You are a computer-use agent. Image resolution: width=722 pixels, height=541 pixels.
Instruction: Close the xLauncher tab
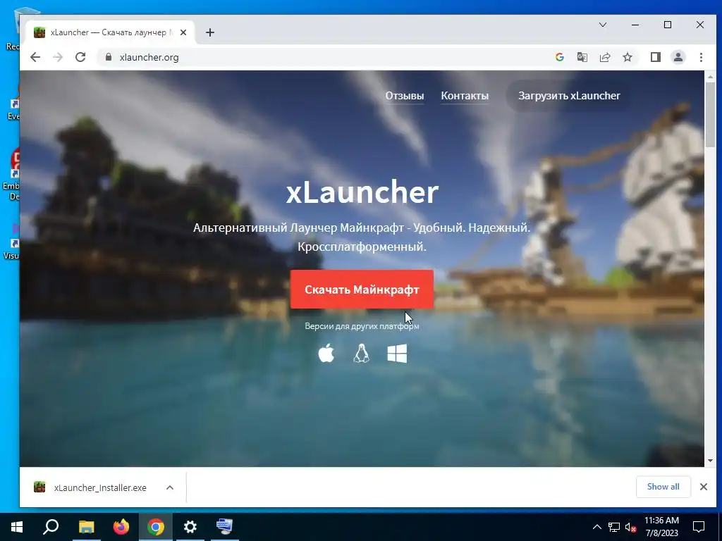(x=183, y=32)
